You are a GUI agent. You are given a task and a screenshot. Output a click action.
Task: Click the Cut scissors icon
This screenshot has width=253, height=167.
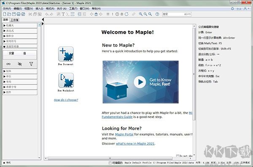pos(30,14)
